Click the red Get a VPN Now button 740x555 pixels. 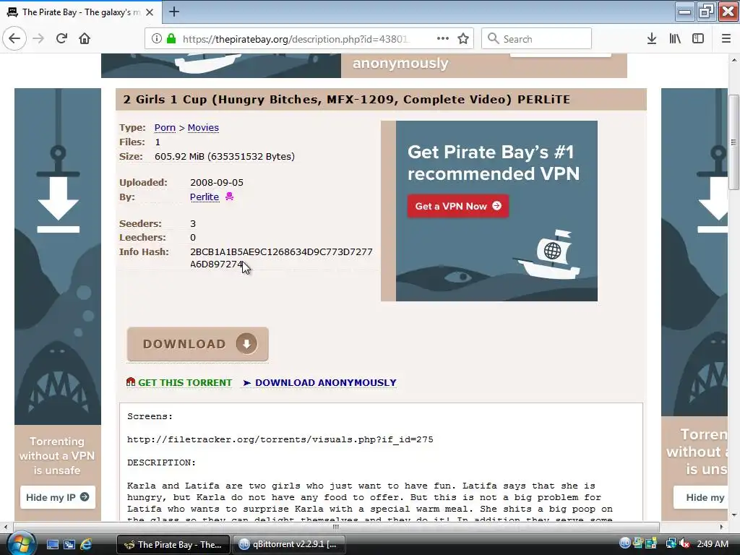(457, 206)
